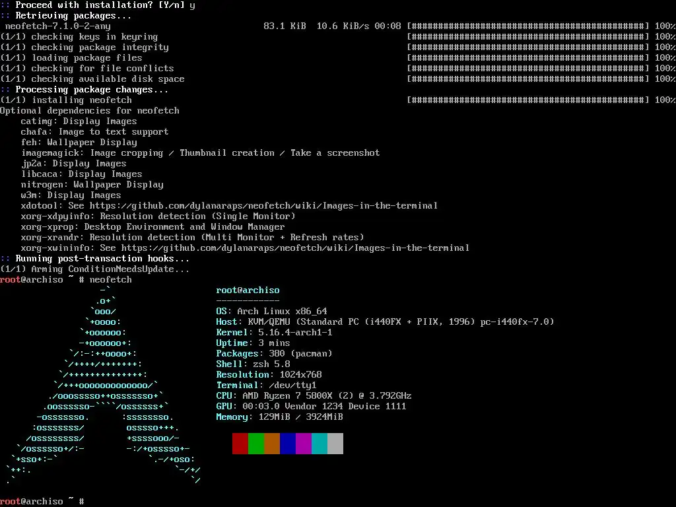Click the 'neofetch' command at the prompt
This screenshot has width=676, height=507.
pyautogui.click(x=110, y=280)
